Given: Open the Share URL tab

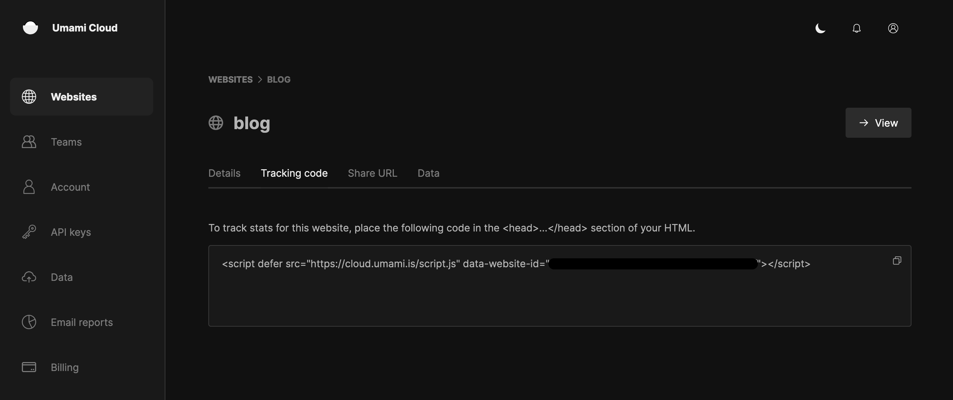Looking at the screenshot, I should coord(372,173).
